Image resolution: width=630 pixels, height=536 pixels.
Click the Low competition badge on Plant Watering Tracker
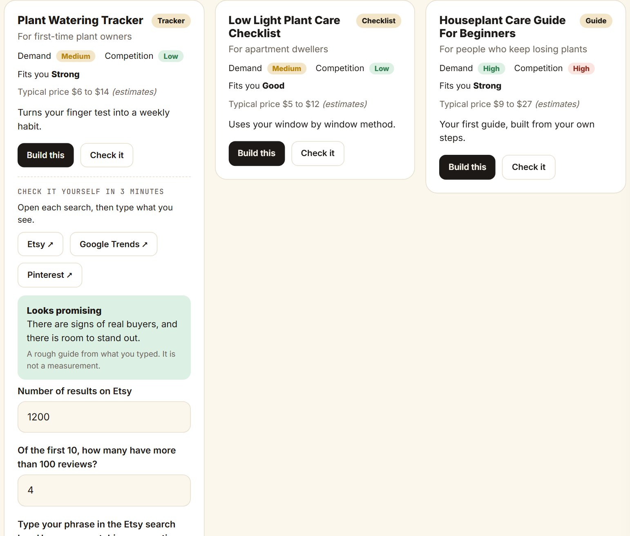tap(171, 56)
